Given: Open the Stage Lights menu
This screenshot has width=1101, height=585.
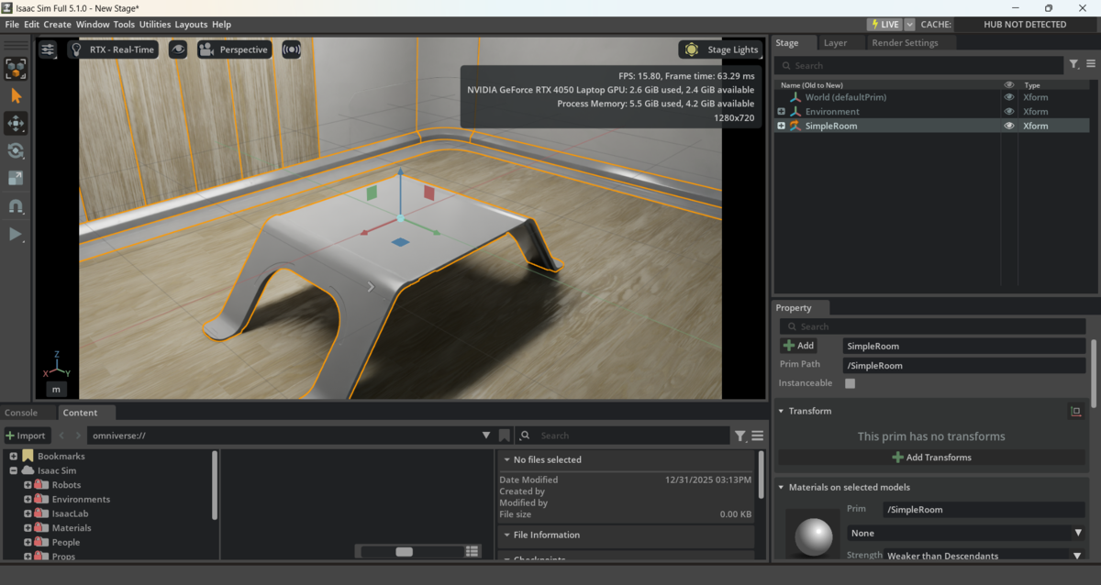Looking at the screenshot, I should pyautogui.click(x=721, y=50).
